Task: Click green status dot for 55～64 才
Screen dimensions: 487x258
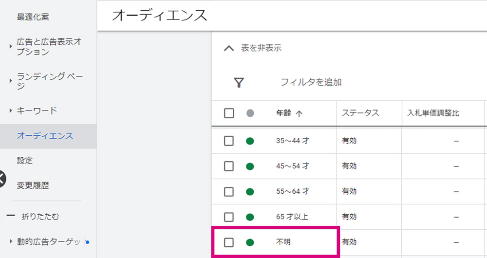Action: 250,192
